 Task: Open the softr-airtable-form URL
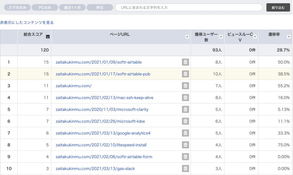click(104, 157)
